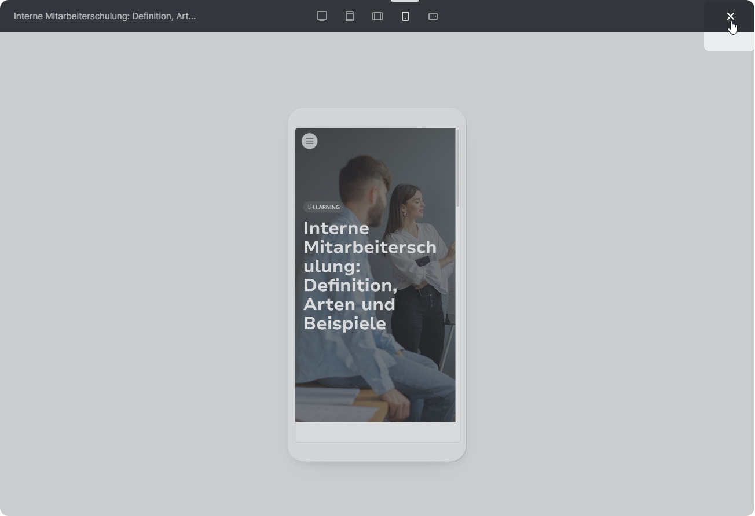
Task: Switch to desktop preview mode
Action: [x=322, y=16]
